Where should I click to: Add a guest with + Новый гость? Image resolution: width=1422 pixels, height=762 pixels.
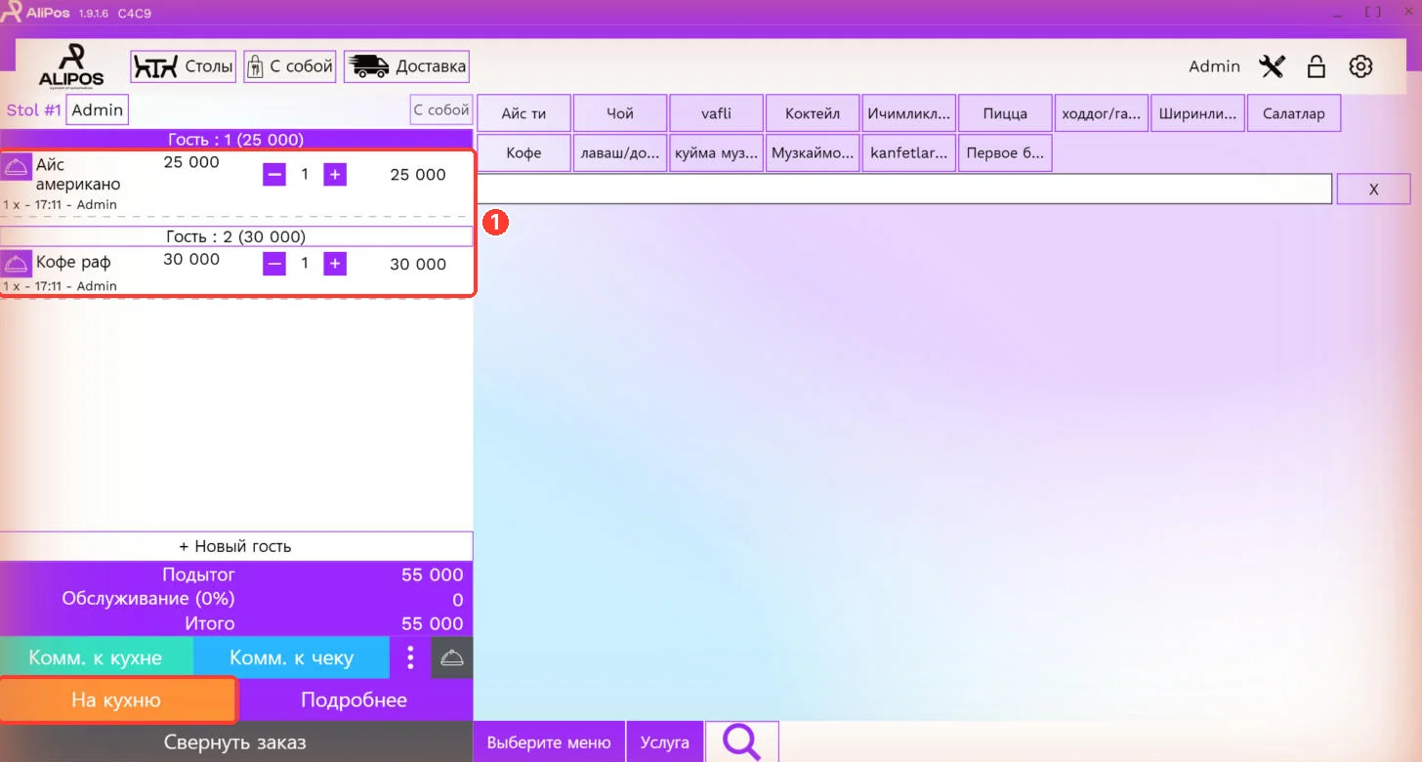(235, 546)
